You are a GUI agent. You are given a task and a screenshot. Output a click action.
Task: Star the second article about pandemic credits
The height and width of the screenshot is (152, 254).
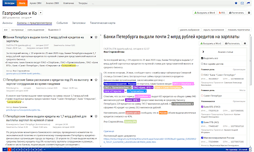[x=96, y=80]
